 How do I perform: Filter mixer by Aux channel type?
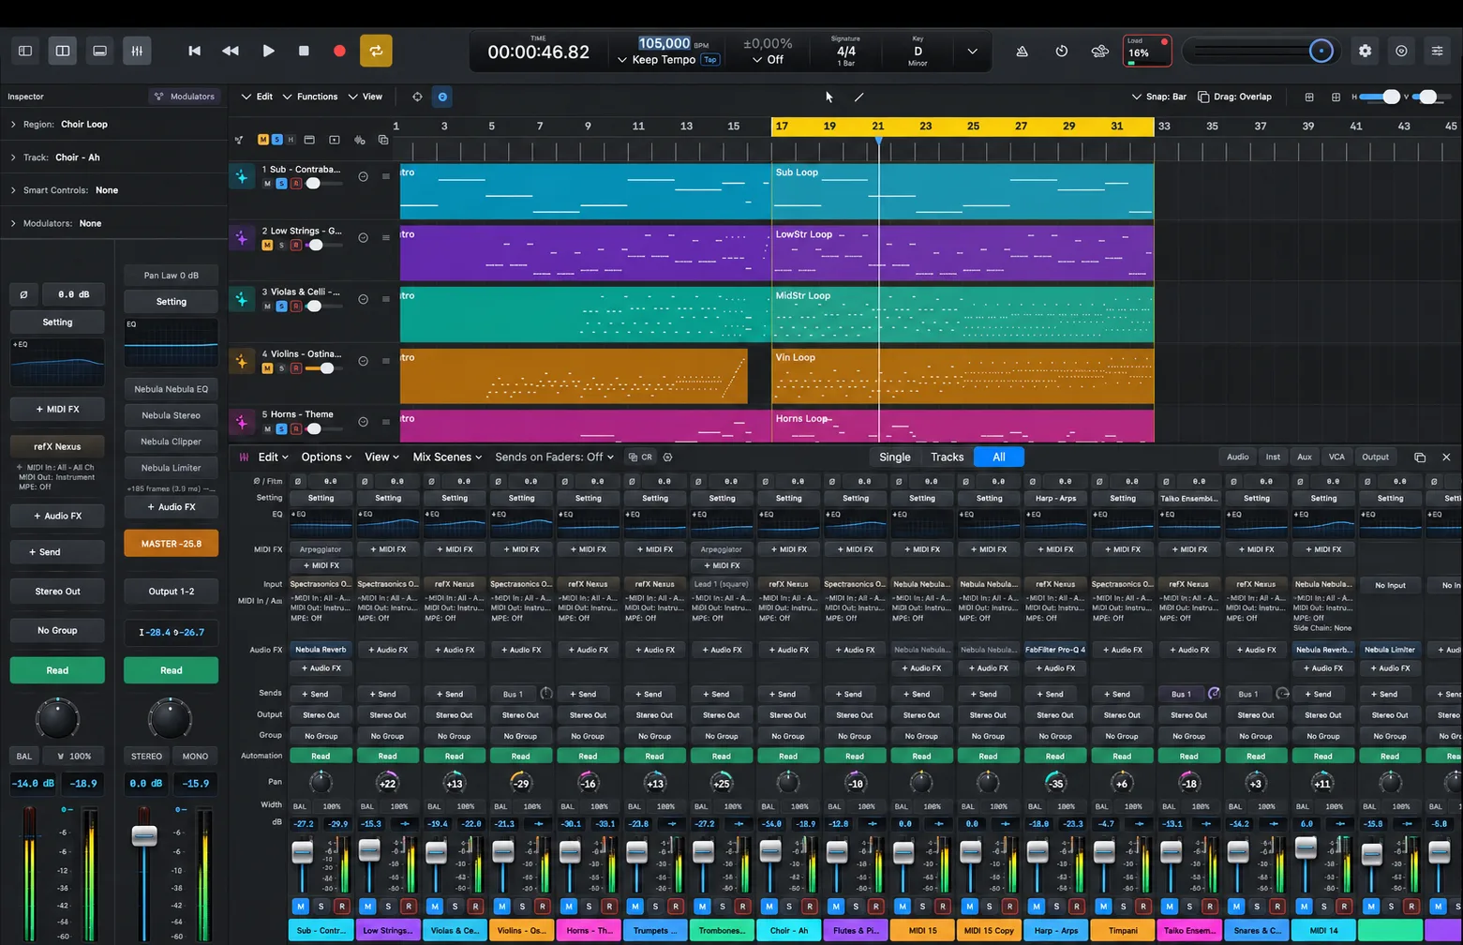1305,457
